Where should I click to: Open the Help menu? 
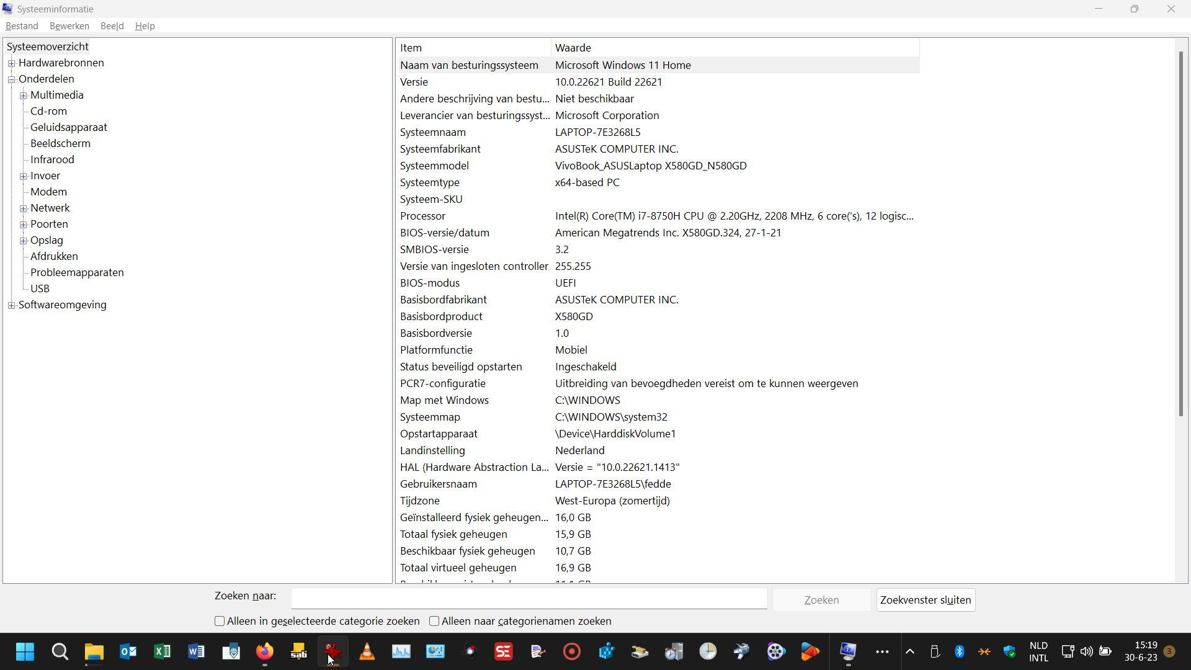pyautogui.click(x=145, y=26)
